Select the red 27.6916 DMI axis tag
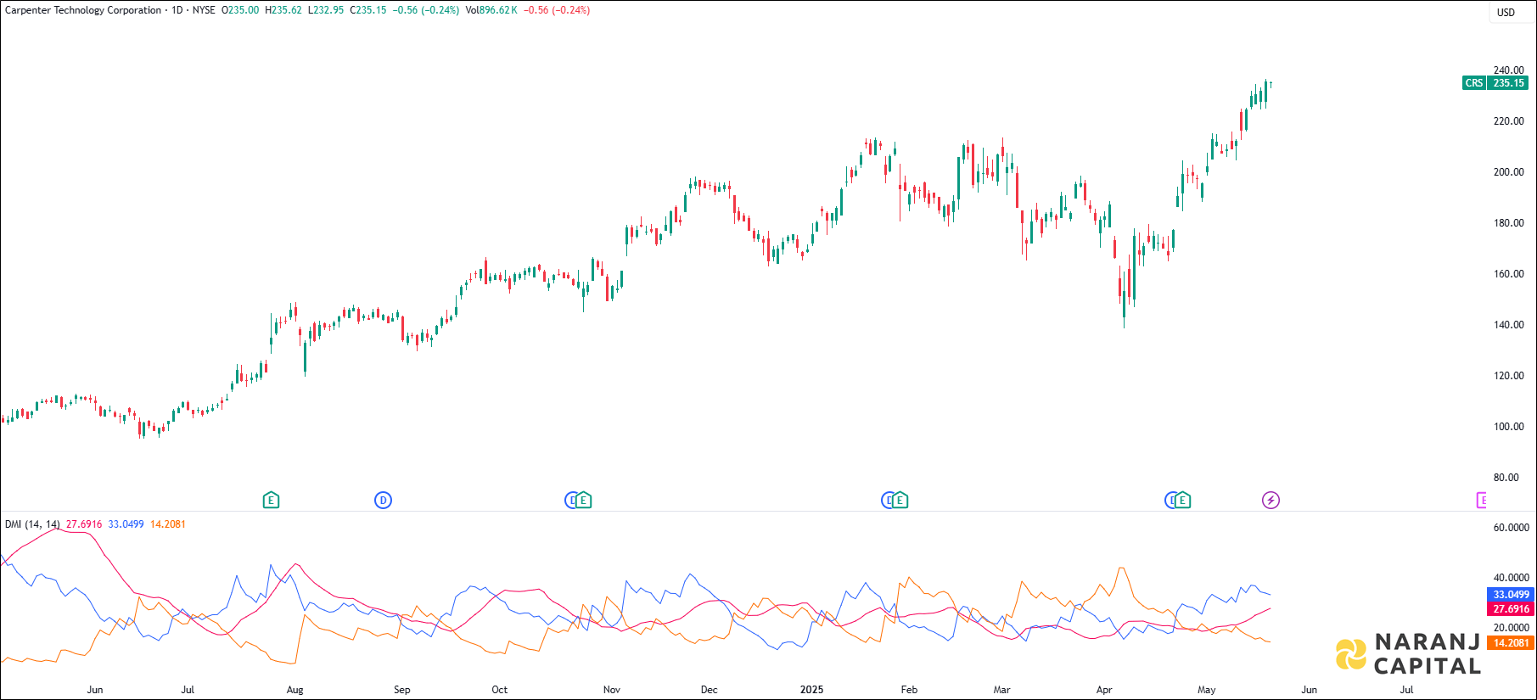The width and height of the screenshot is (1537, 700). tap(1511, 609)
